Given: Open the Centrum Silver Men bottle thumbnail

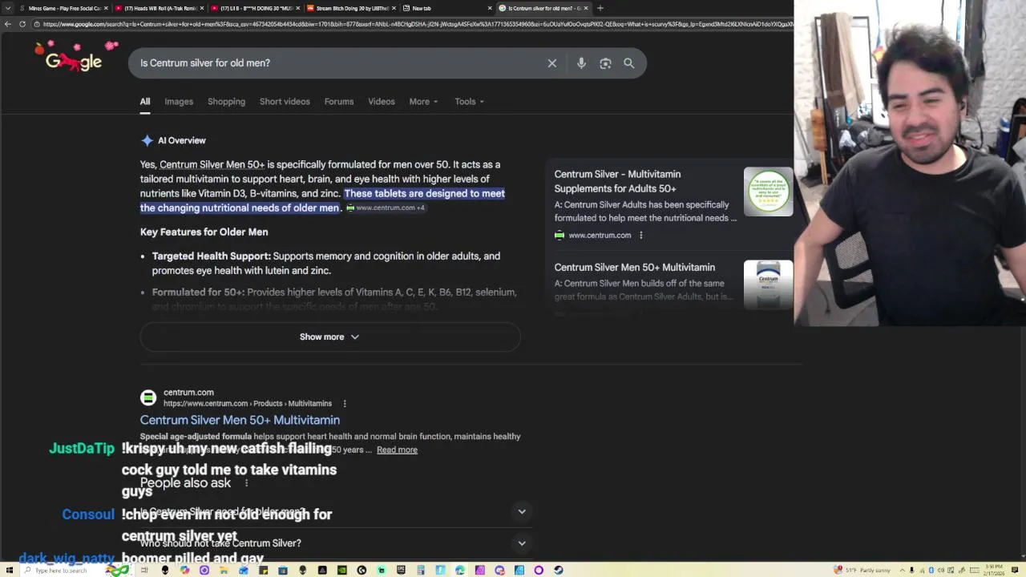Looking at the screenshot, I should pyautogui.click(x=768, y=284).
